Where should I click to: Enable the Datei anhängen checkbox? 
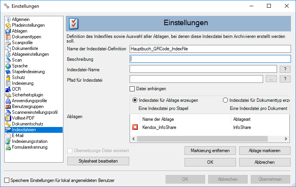(x=132, y=89)
